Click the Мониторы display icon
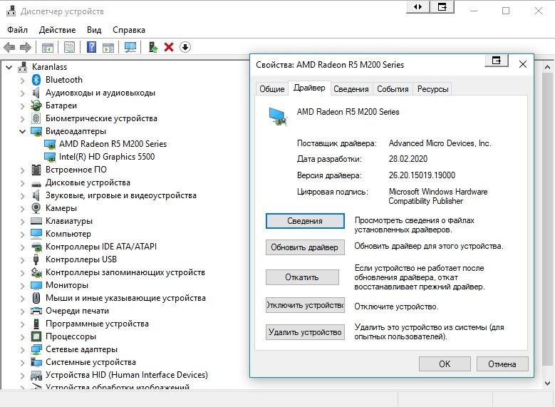This screenshot has width=555, height=407. click(x=36, y=285)
